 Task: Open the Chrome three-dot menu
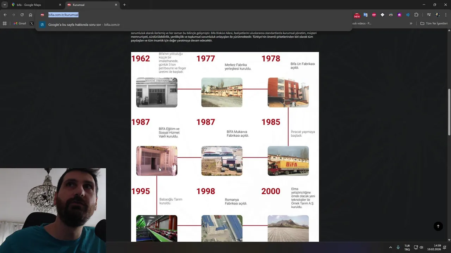tap(446, 15)
